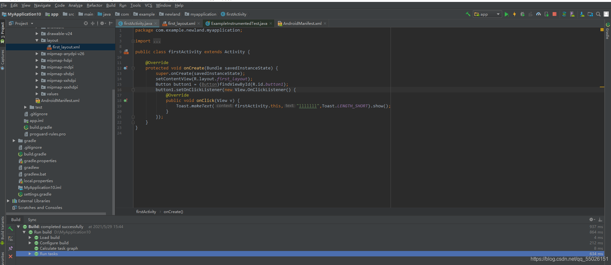Viewport: 611px width, 265px height.
Task: Select settings.gradle file in tree
Action: click(37, 194)
